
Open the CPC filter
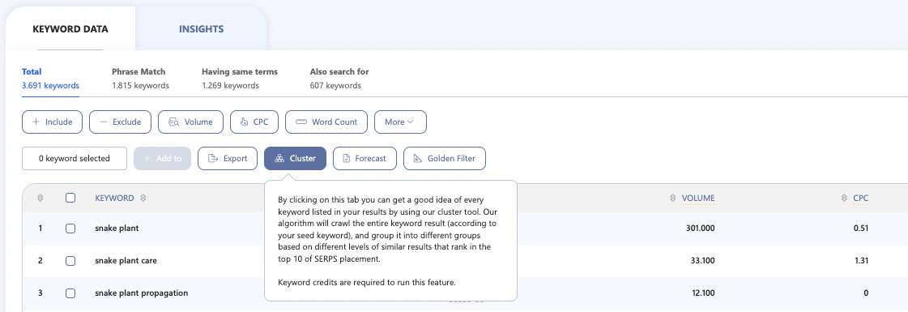254,122
